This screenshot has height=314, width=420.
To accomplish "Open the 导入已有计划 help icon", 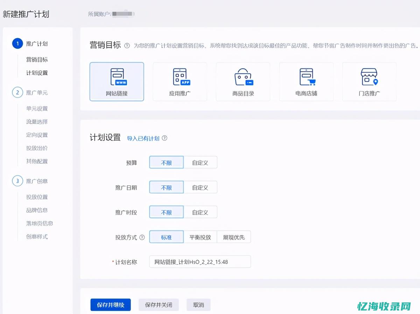I will pyautogui.click(x=164, y=138).
